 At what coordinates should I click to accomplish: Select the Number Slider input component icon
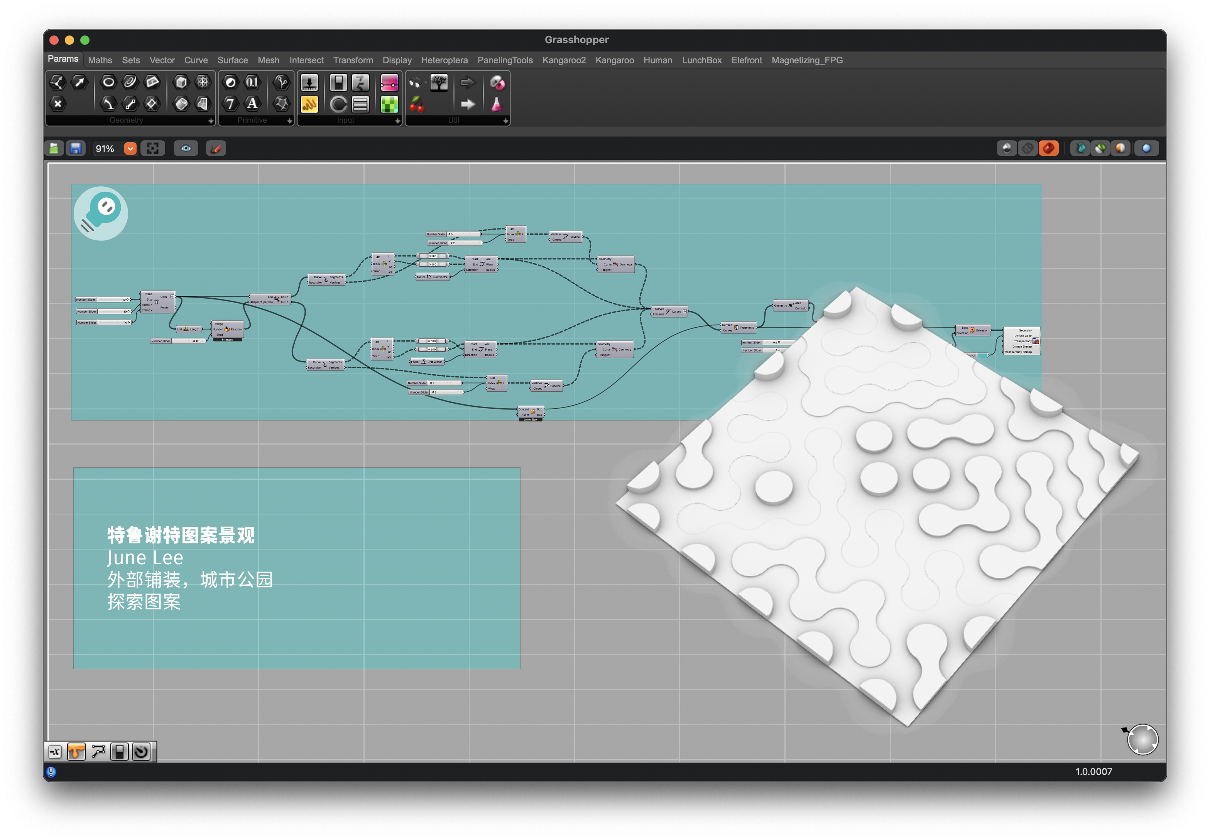309,83
